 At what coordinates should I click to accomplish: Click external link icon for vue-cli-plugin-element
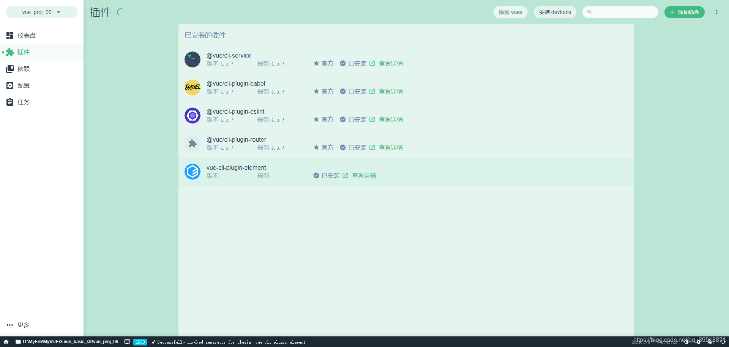(x=345, y=175)
